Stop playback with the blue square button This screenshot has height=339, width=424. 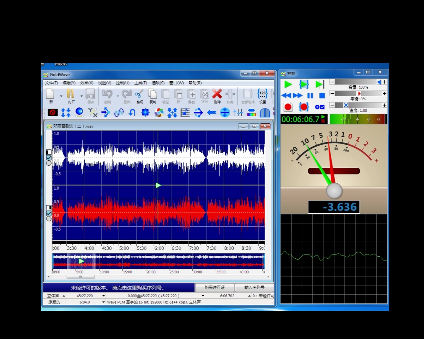tap(322, 95)
